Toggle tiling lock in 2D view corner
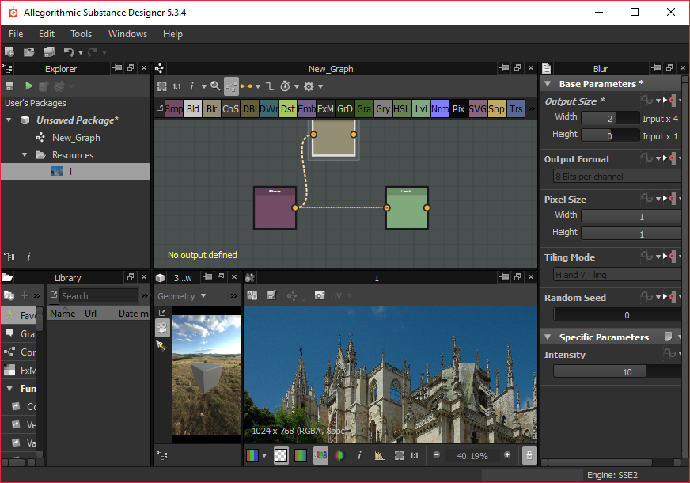The width and height of the screenshot is (690, 483). (x=529, y=455)
